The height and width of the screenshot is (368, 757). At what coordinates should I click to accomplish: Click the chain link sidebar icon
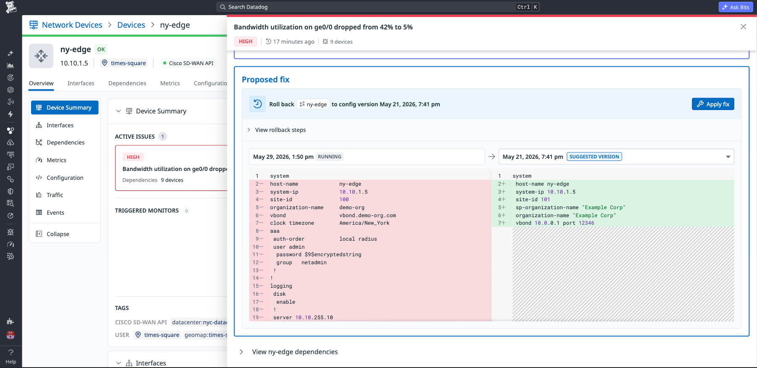11,179
